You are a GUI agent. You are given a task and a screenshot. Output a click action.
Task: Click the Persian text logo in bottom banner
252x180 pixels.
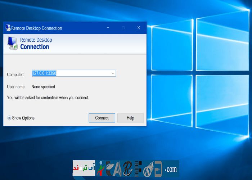(84, 168)
